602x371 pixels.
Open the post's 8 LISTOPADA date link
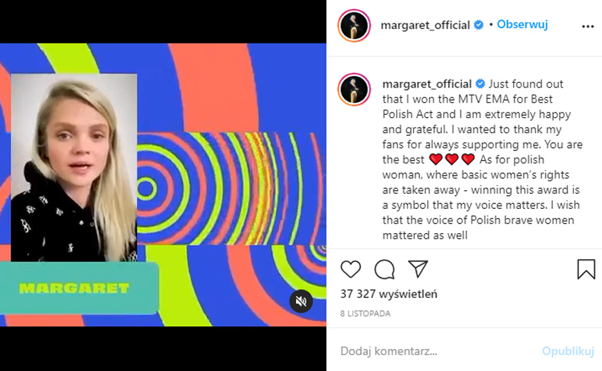(365, 314)
